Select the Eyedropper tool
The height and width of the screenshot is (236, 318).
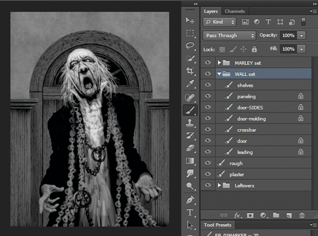pos(190,84)
